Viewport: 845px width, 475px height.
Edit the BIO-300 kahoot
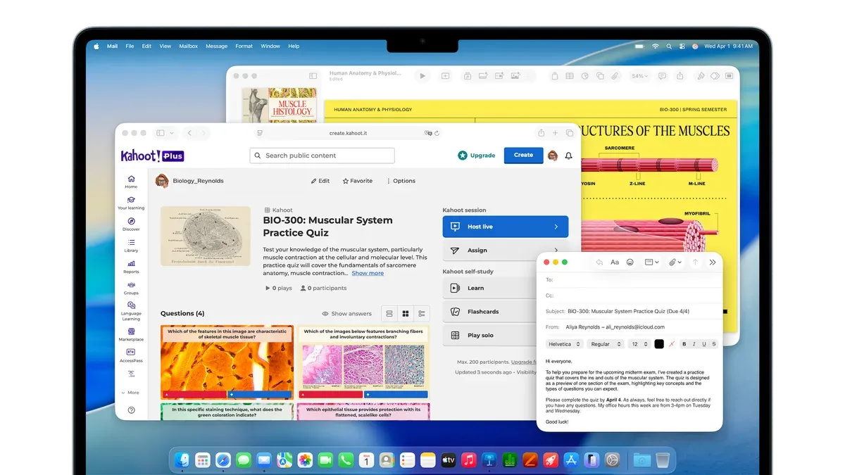[x=320, y=181]
